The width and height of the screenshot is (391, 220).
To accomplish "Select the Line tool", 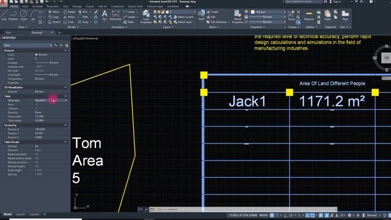I will [x=4, y=15].
